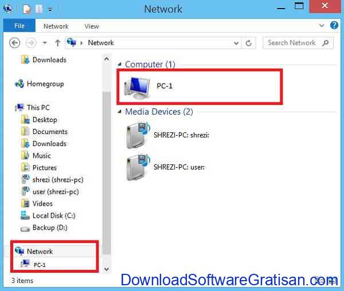Click the New folder quick access icon
Screen dimensions: 344x291
click(x=39, y=9)
